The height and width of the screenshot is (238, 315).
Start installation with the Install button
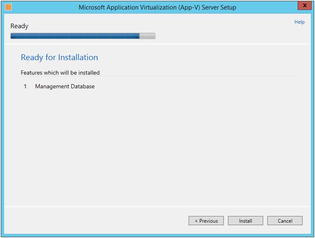coord(245,221)
